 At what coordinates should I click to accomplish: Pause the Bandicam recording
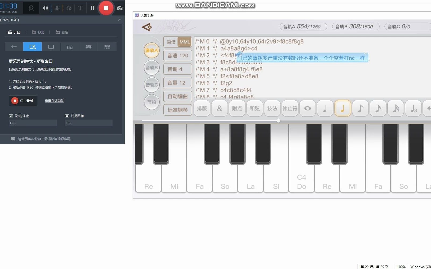(93, 8)
